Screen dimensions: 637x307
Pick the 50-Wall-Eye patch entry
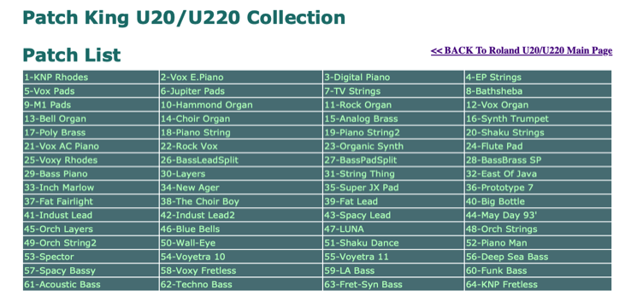pos(241,243)
